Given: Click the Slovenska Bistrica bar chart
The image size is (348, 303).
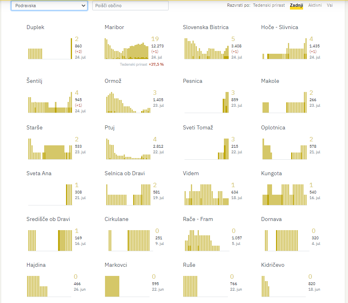Looking at the screenshot, I should pyautogui.click(x=206, y=49).
